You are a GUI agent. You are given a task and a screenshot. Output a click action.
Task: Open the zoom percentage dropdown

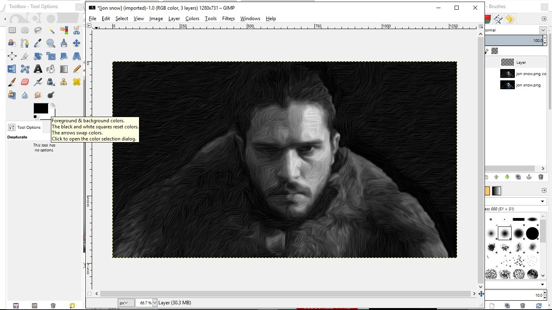point(155,303)
